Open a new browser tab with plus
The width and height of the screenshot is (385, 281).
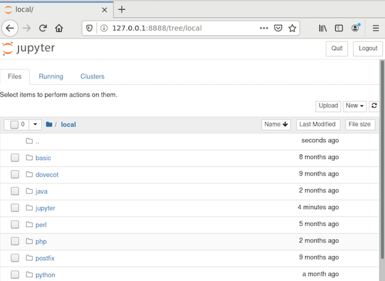pos(122,10)
